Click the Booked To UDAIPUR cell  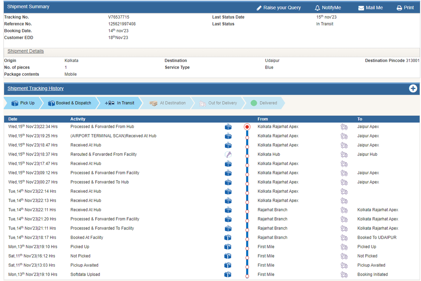pos(377,238)
